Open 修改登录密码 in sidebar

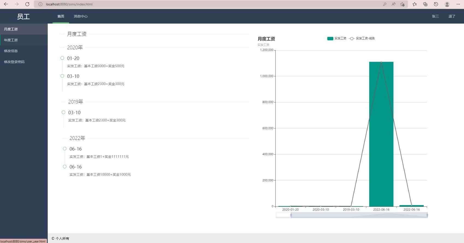[24, 62]
